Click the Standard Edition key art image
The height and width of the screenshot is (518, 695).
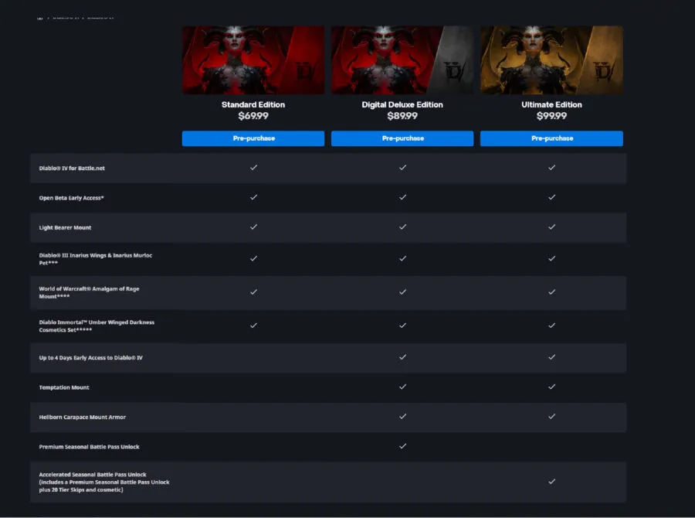[x=253, y=59]
